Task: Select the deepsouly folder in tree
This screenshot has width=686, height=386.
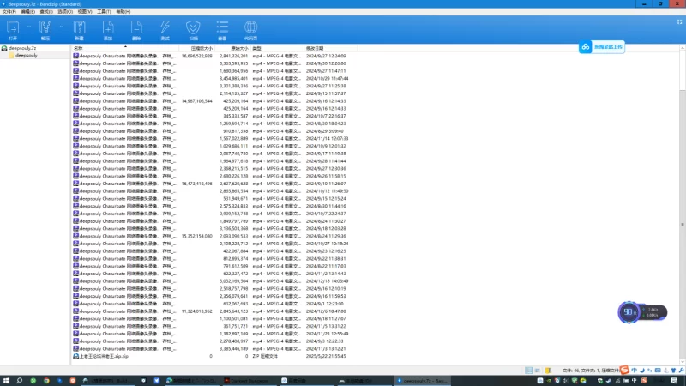Action: (x=23, y=56)
